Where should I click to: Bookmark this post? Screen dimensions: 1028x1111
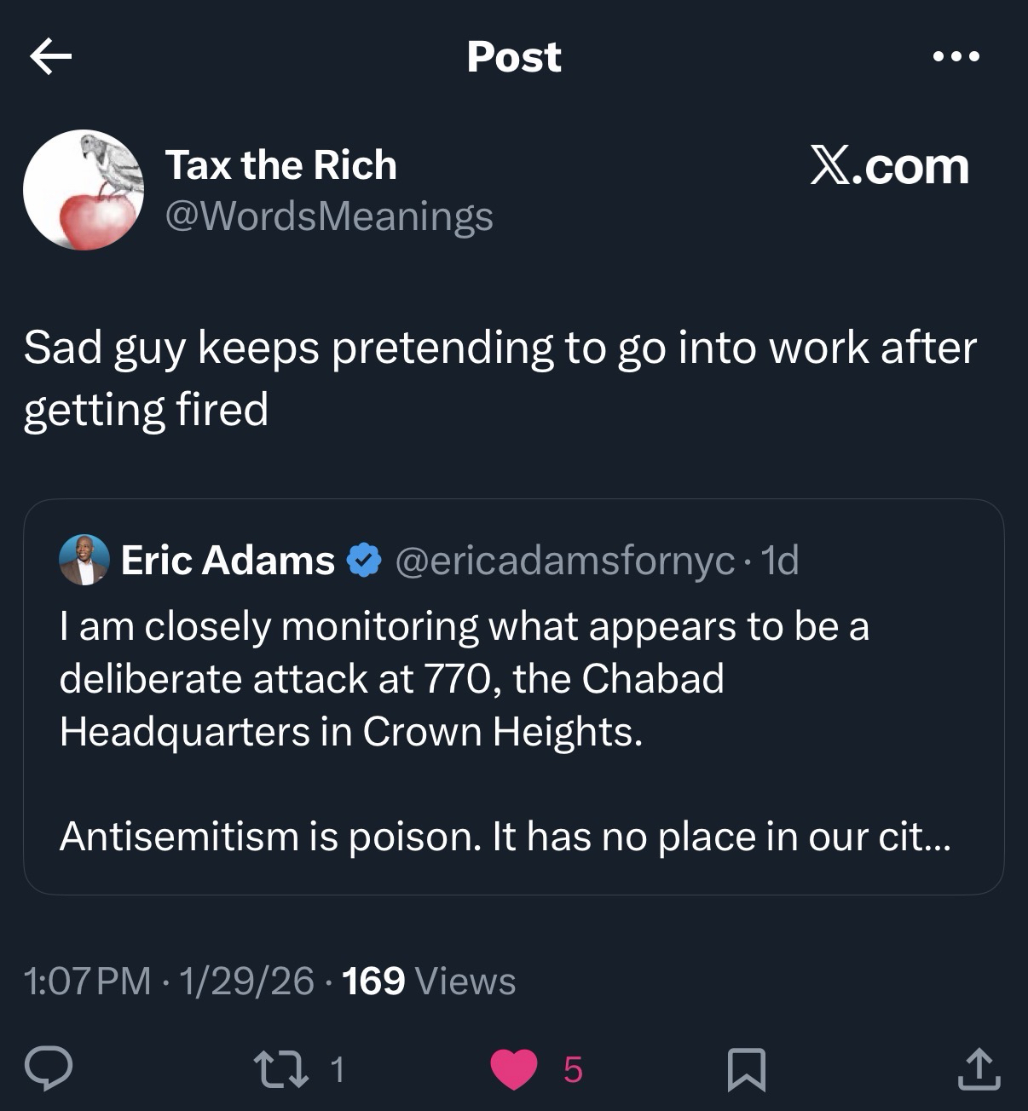coord(746,1069)
